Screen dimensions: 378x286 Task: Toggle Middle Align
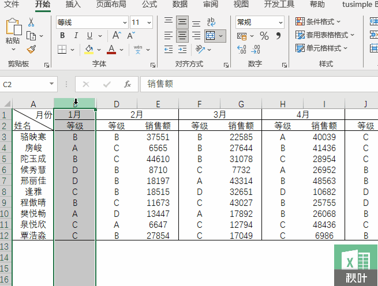[182, 22]
